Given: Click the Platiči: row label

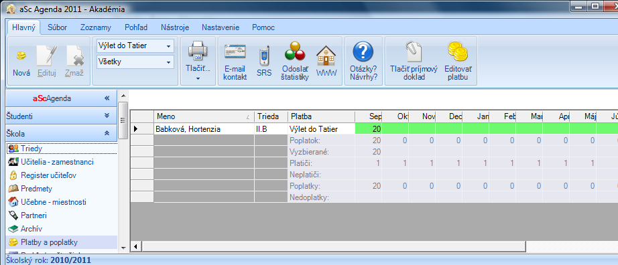Looking at the screenshot, I should point(301,163).
